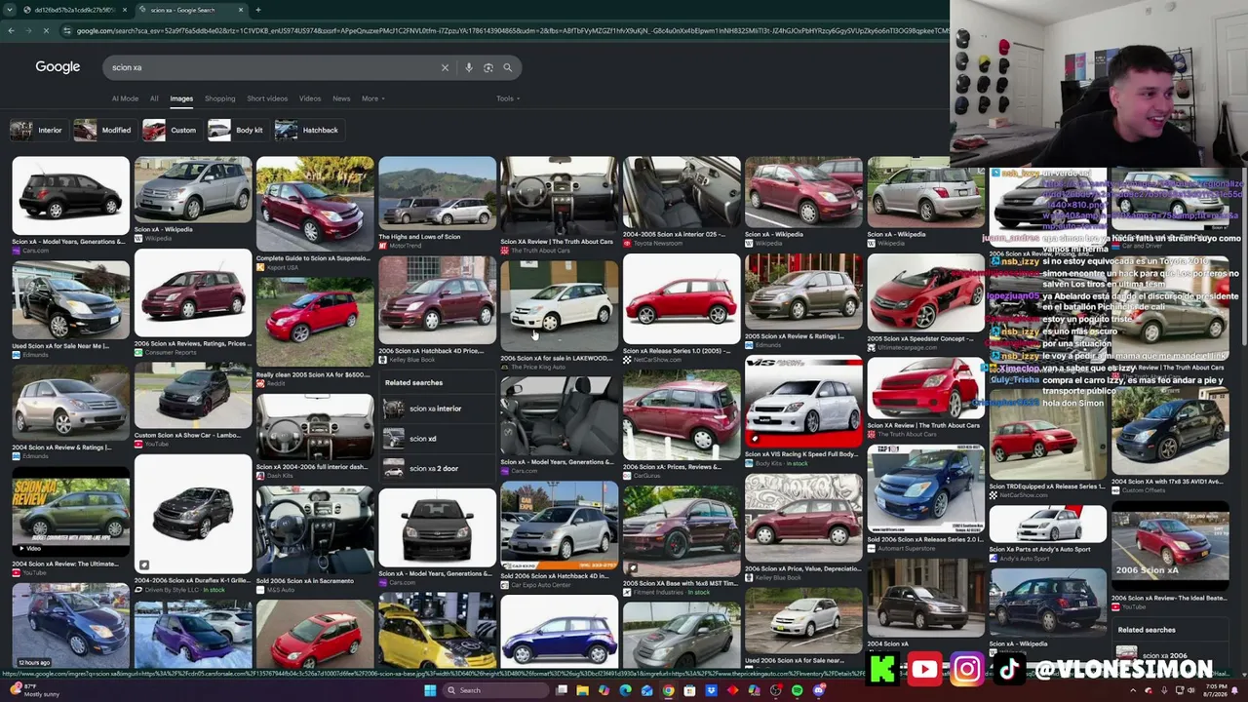Open the 'Scion xA Speedster Concept' image
This screenshot has height=702, width=1248.
pyautogui.click(x=925, y=293)
